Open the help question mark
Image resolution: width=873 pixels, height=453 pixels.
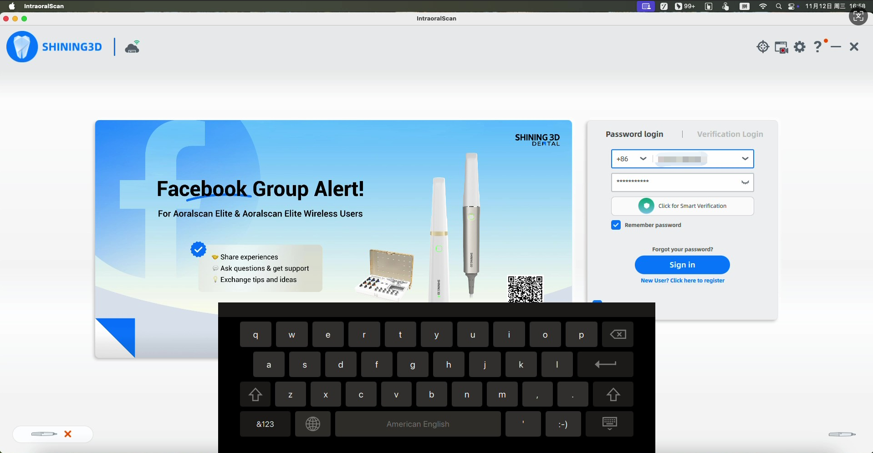[x=818, y=46]
